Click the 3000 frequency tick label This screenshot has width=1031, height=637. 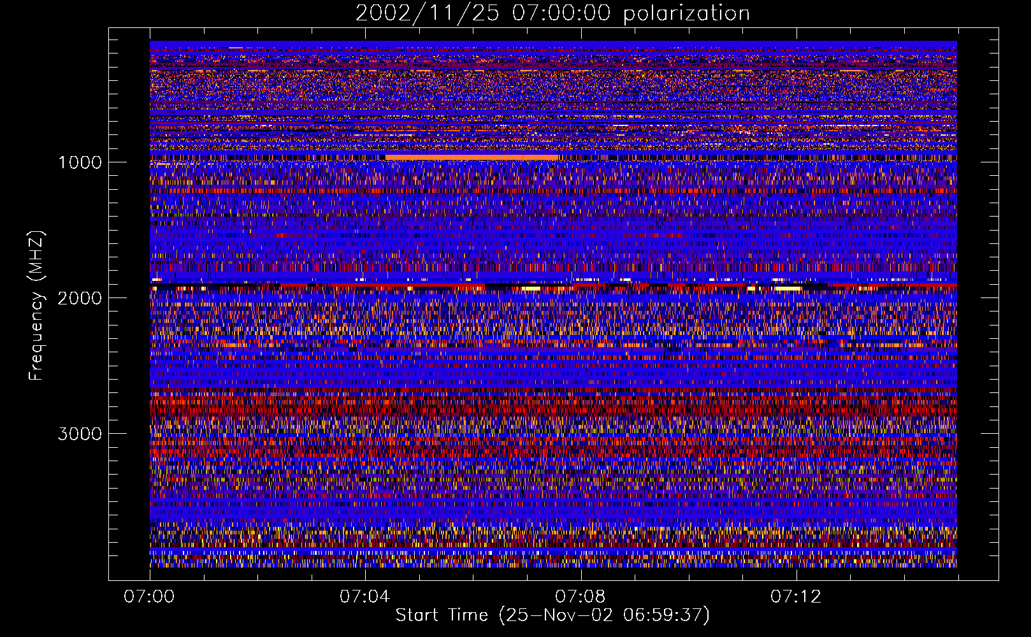click(x=80, y=434)
